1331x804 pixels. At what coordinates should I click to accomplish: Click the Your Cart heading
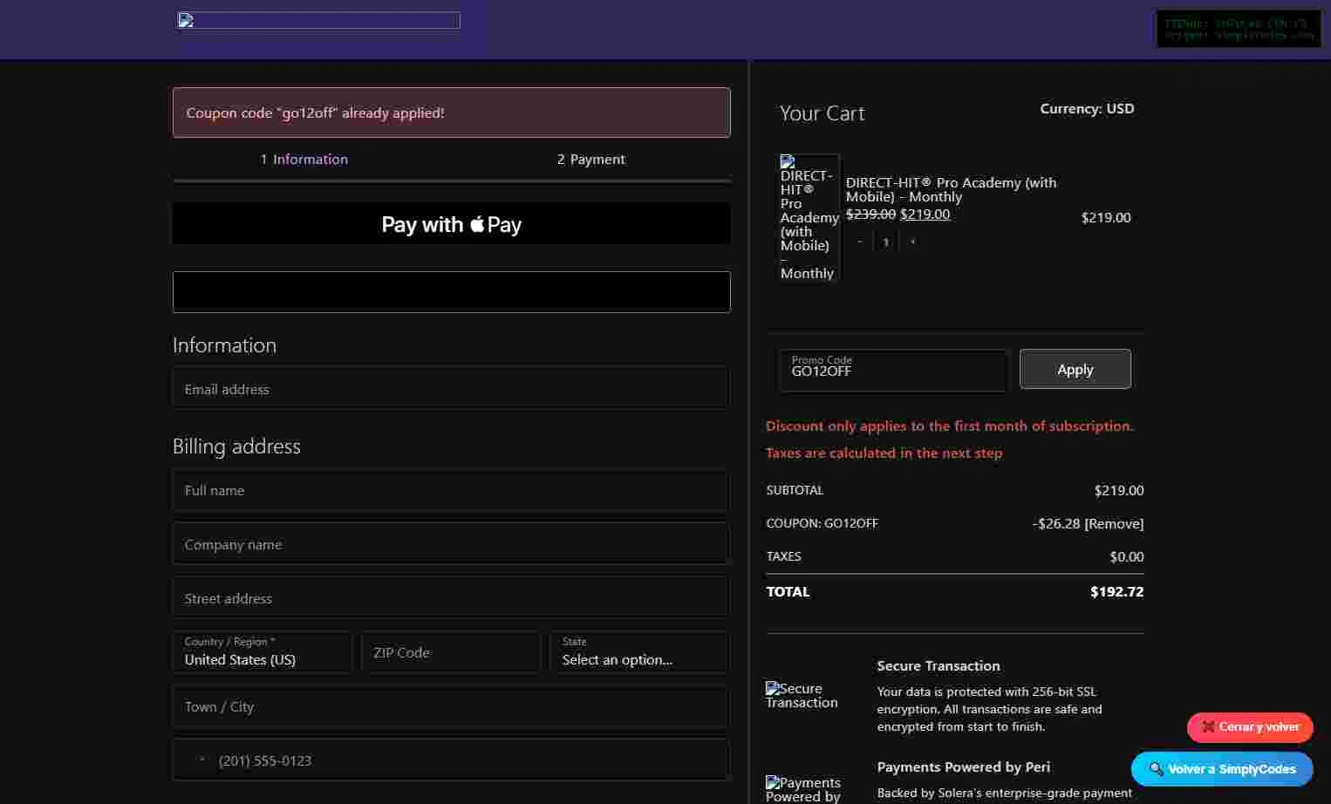coord(822,113)
